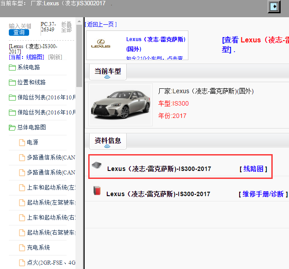Click the 维修手册/诊断 link
289x269 pixels.
tap(263, 194)
